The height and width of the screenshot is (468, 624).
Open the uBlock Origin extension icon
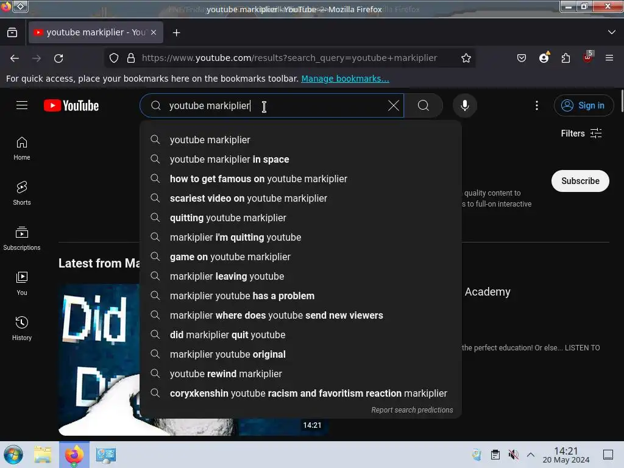point(587,58)
